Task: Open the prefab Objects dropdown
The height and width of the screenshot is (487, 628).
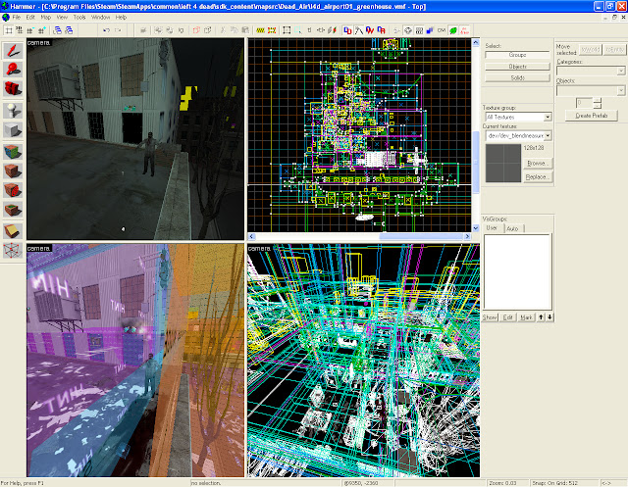Action: point(621,91)
